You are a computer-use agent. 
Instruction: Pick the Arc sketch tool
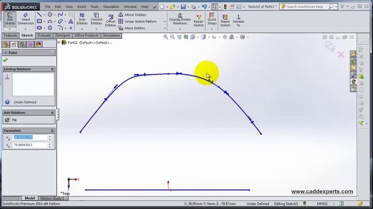[x=50, y=21]
